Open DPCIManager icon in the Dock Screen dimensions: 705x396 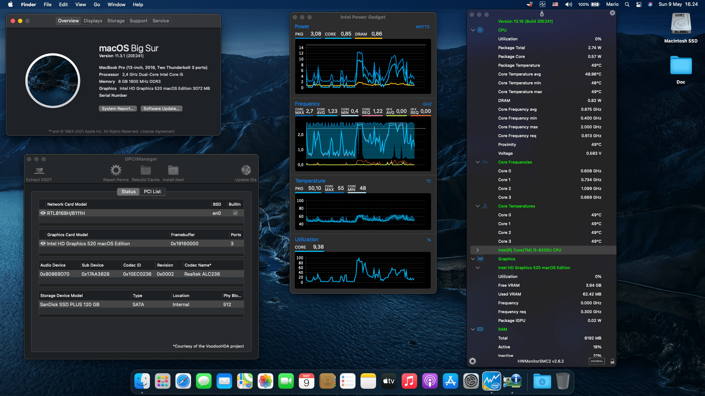click(x=512, y=381)
